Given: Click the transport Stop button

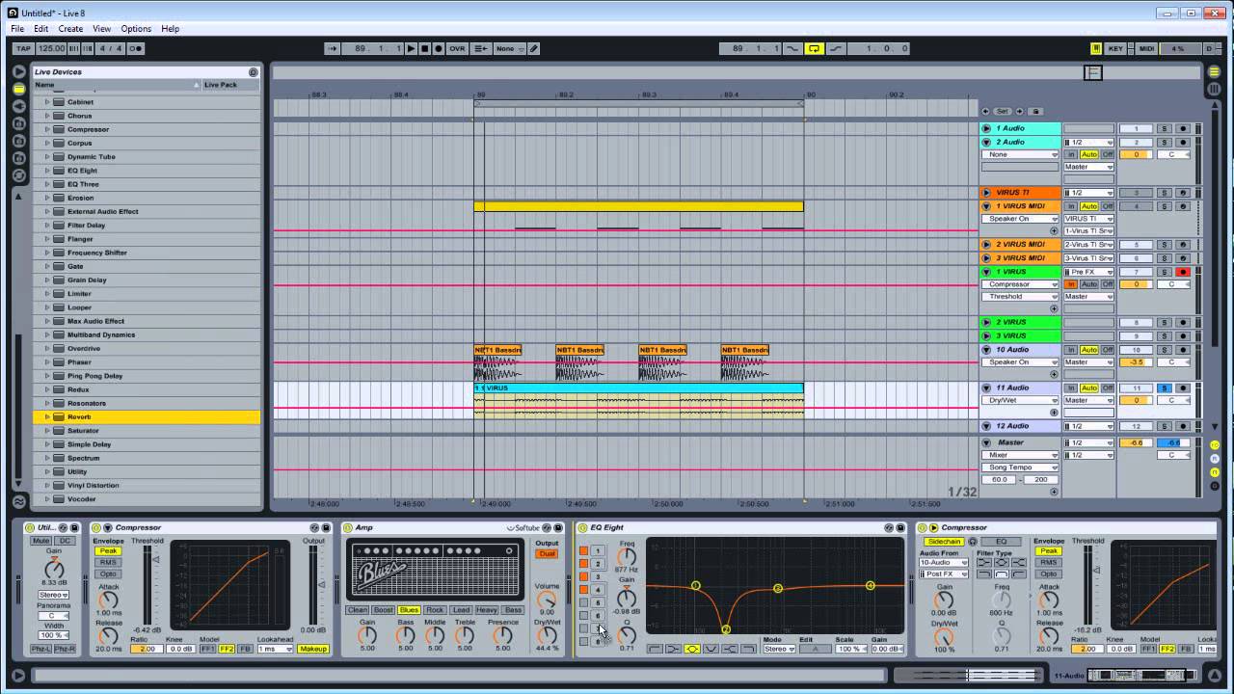Looking at the screenshot, I should (x=425, y=48).
